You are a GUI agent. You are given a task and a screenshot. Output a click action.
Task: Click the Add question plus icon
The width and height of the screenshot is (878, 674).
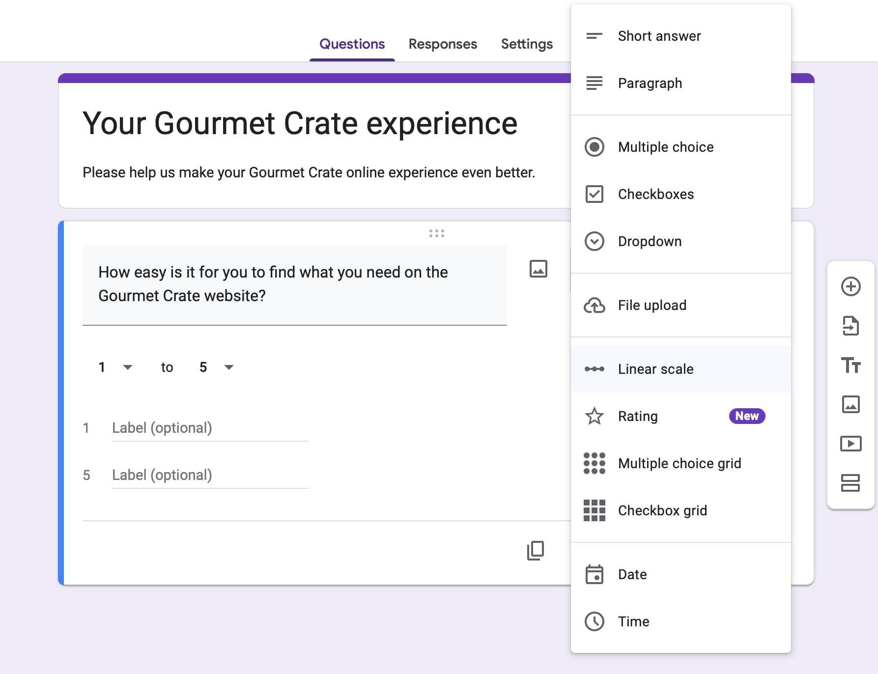click(850, 286)
